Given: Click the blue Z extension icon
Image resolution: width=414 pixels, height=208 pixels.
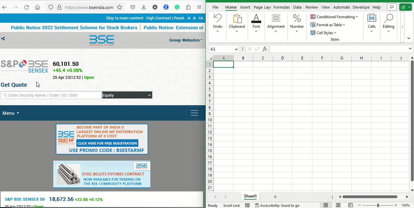Looking at the screenshot, I should coord(166,7).
